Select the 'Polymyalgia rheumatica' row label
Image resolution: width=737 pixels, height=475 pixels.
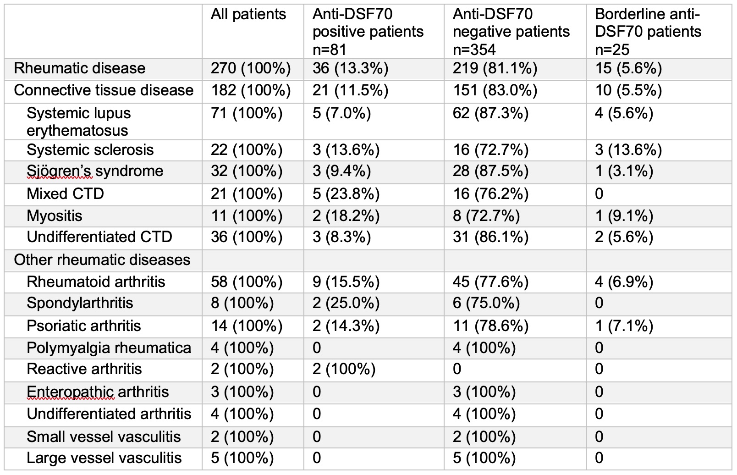pyautogui.click(x=109, y=348)
